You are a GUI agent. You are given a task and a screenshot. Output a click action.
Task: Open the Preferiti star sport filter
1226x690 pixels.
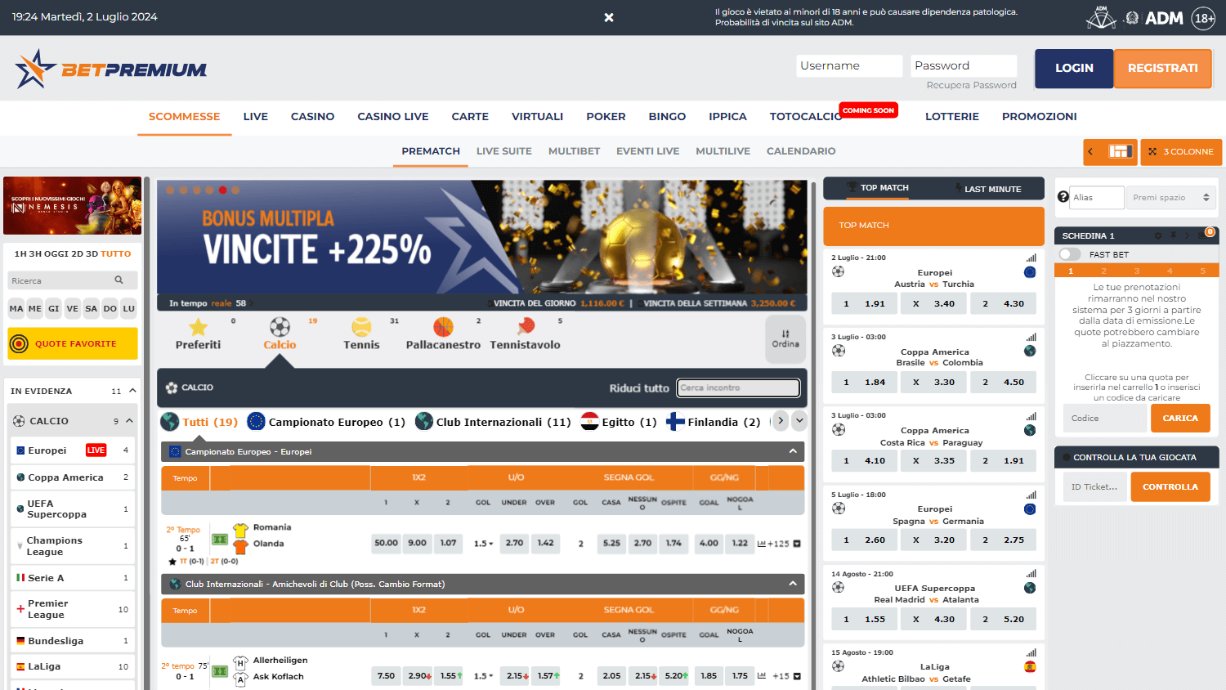pos(198,328)
